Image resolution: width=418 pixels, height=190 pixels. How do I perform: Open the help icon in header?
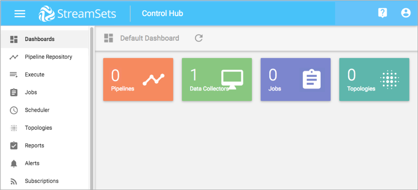[382, 13]
